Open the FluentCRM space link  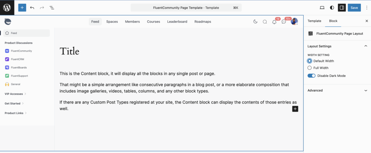17,59
